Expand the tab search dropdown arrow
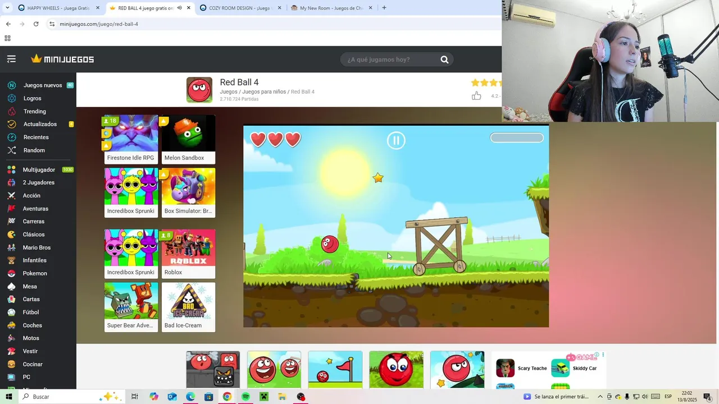 point(8,8)
